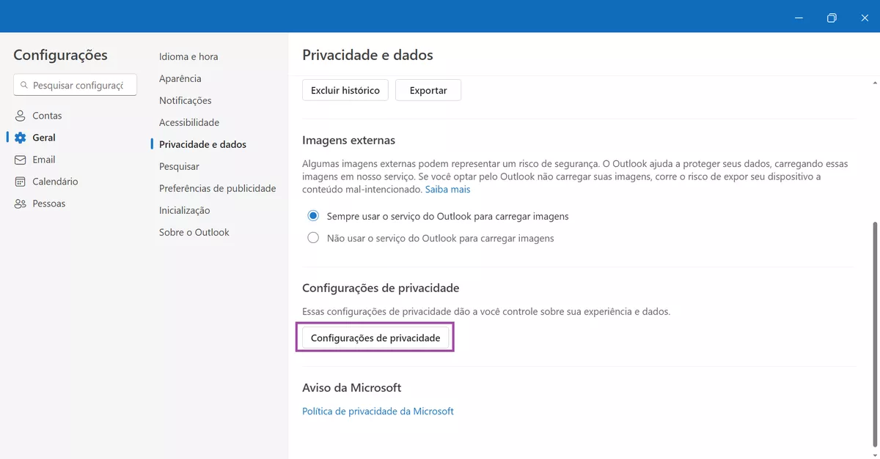880x459 pixels.
Task: Visit Política de privacidade da Microsoft
Action: (378, 411)
